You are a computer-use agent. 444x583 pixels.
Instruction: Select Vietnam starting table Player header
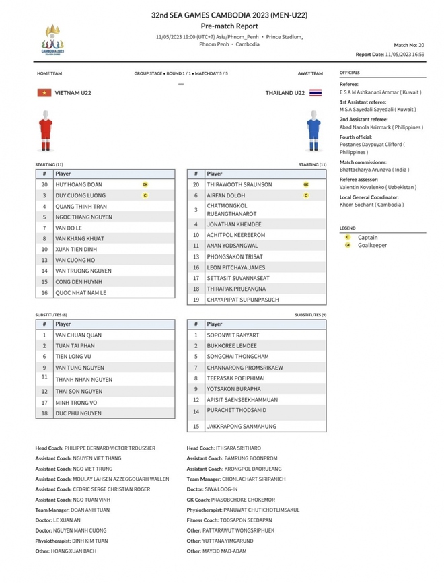[63, 174]
